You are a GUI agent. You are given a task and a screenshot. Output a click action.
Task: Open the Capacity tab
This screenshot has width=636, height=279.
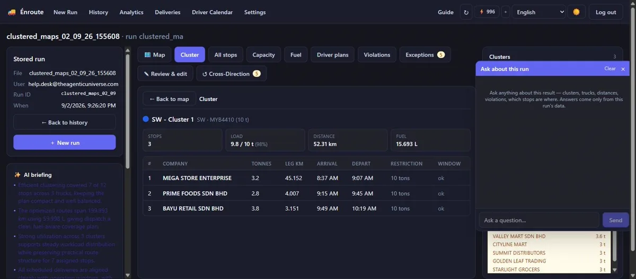coord(263,55)
